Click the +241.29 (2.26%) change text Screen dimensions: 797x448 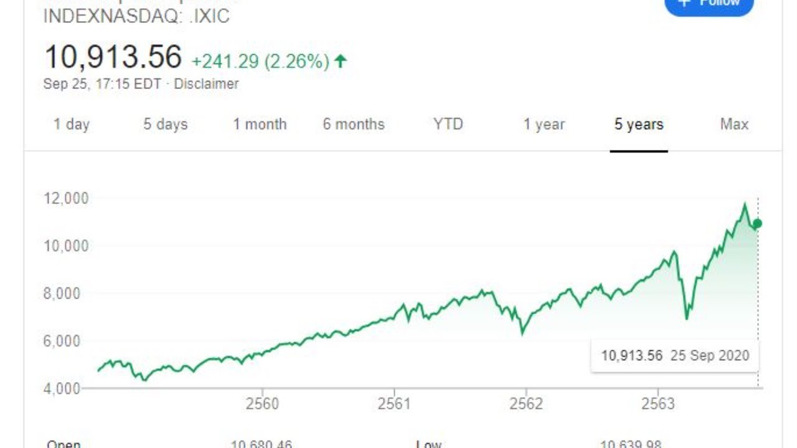[260, 62]
